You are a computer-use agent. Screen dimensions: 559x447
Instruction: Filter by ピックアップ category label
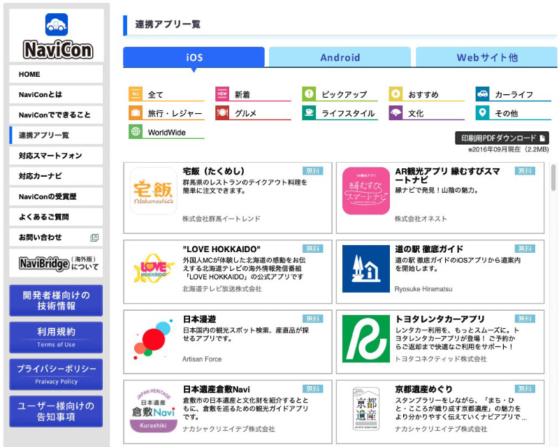[344, 95]
